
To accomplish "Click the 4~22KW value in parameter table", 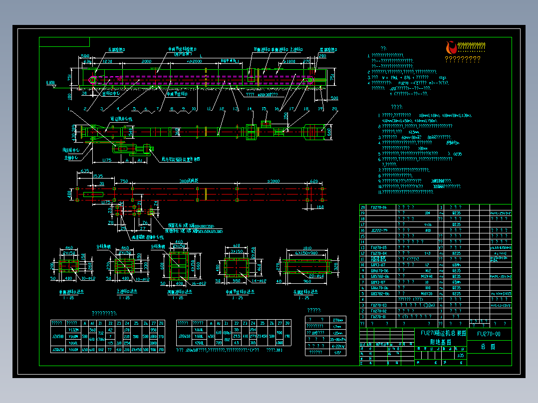I will 337,346.
